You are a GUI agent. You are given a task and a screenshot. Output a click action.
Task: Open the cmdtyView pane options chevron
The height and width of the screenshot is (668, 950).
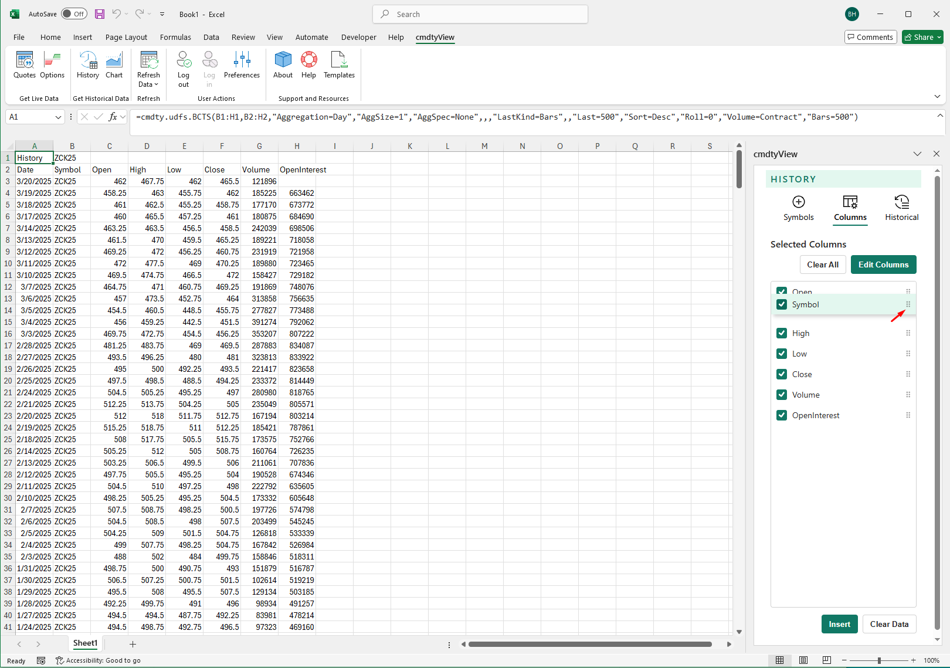tap(917, 154)
